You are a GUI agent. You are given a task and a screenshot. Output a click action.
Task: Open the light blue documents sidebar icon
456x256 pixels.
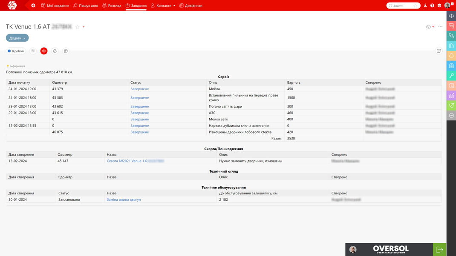451,46
